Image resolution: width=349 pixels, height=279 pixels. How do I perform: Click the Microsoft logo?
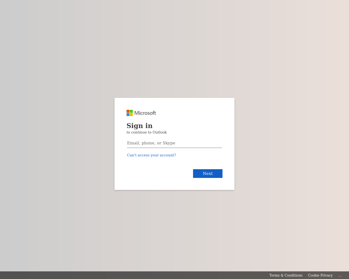coord(141,113)
